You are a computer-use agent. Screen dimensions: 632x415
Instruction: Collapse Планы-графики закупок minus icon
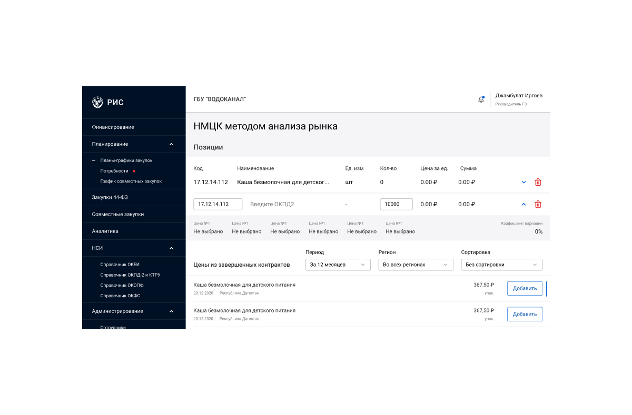[94, 160]
